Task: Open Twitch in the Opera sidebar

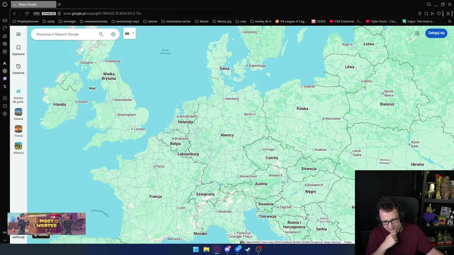Action: coord(5,79)
